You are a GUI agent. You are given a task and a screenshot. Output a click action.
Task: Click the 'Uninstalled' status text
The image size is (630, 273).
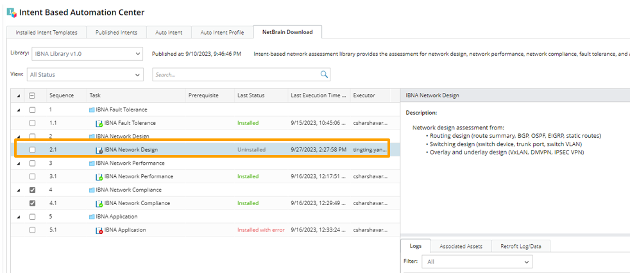point(251,150)
